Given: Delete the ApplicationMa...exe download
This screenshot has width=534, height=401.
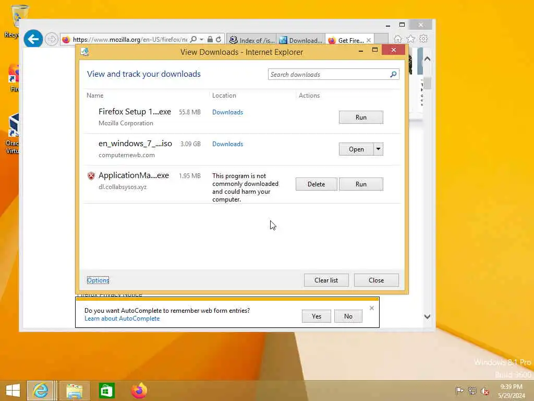Looking at the screenshot, I should [x=316, y=184].
